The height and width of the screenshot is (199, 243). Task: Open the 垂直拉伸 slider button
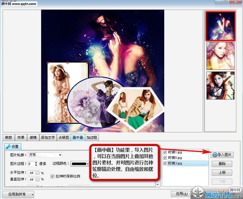click(x=38, y=180)
